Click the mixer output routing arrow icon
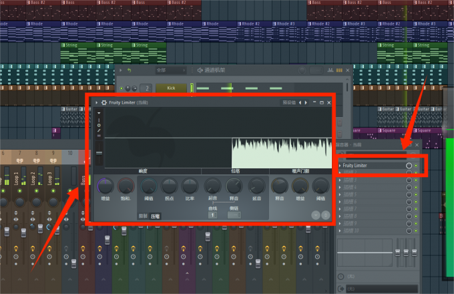 pyautogui.click(x=340, y=289)
